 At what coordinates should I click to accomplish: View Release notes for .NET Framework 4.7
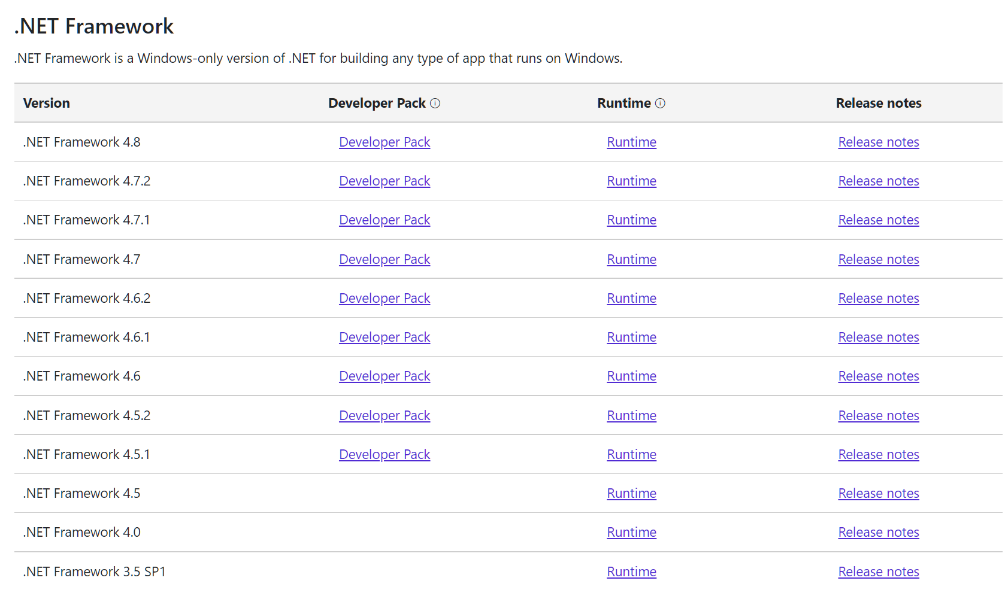tap(878, 260)
